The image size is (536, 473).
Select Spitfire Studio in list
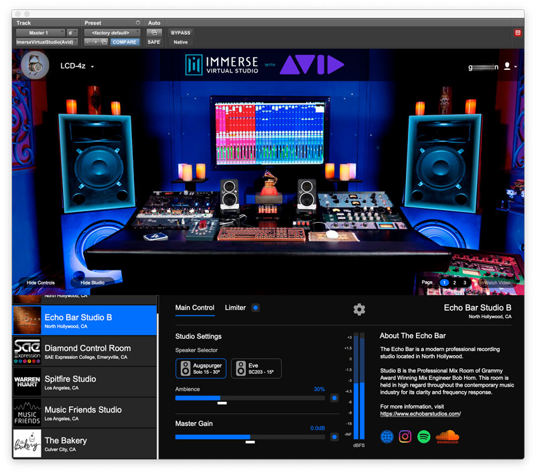tap(84, 382)
